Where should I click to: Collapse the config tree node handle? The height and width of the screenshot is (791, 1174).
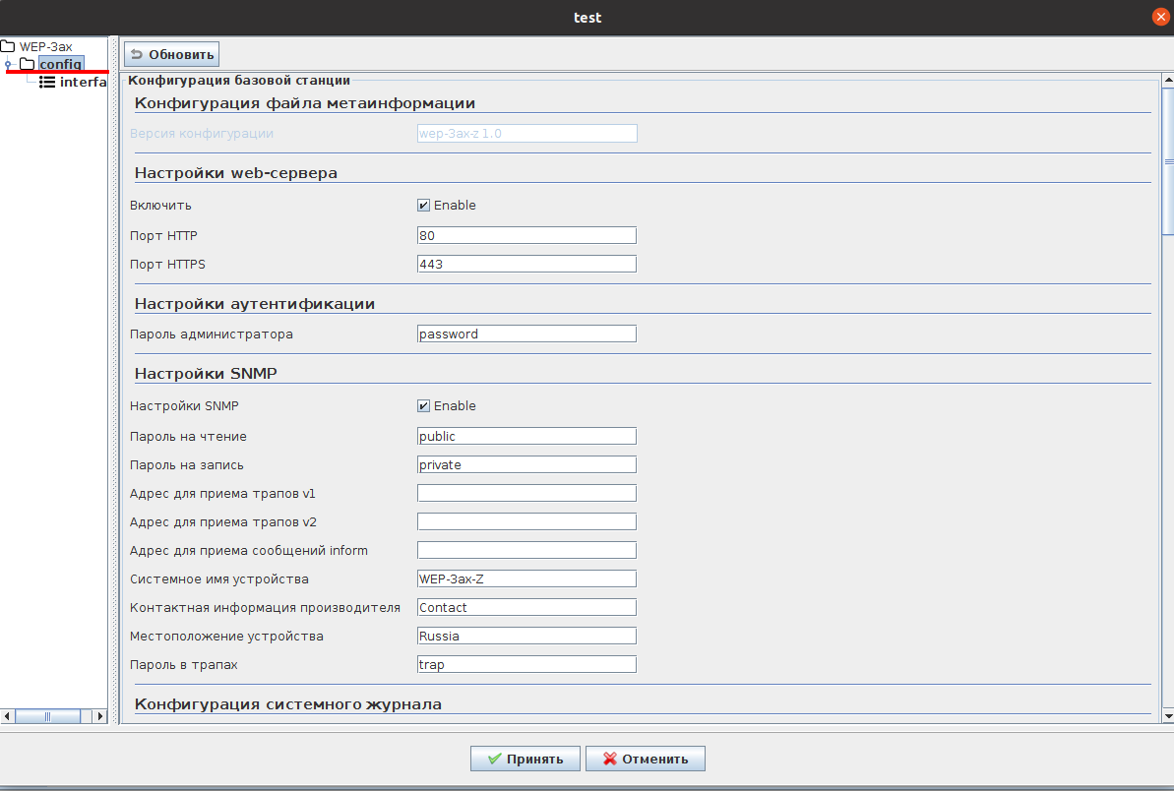click(x=8, y=66)
